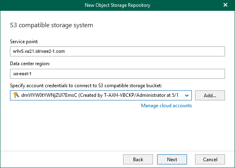Click the 'Service point:' label
This screenshot has height=168, width=235.
24,42
